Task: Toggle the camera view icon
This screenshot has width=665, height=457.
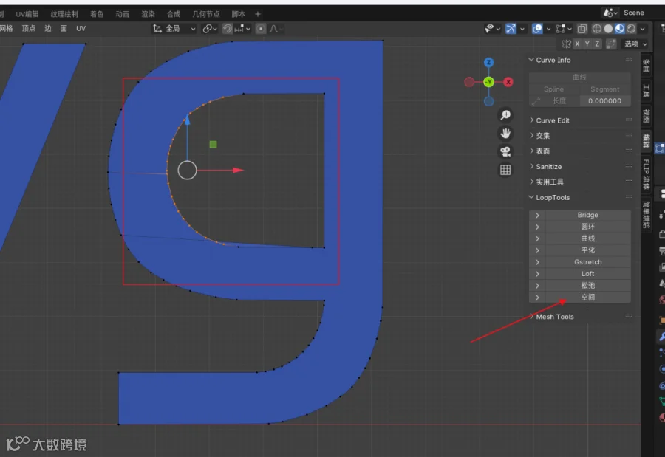Action: coord(505,152)
